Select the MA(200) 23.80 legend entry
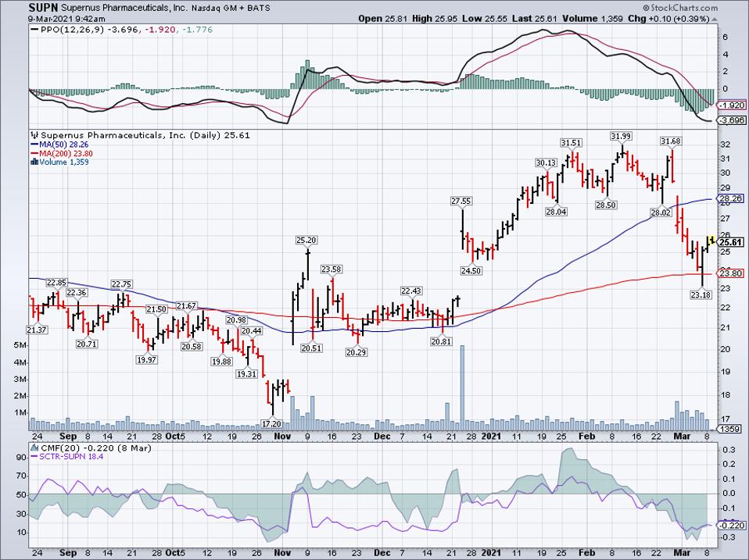This screenshot has width=749, height=560. [x=66, y=154]
